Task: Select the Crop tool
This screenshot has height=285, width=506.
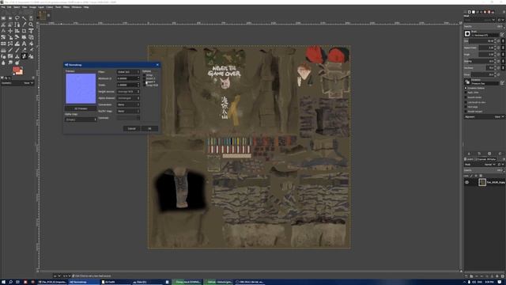Action: click(x=24, y=31)
